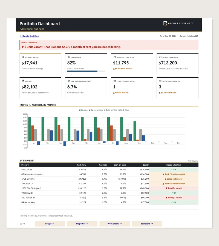Click the check-circle icon on Portfolio Equity card
This screenshot has height=246, width=219.
160,57
